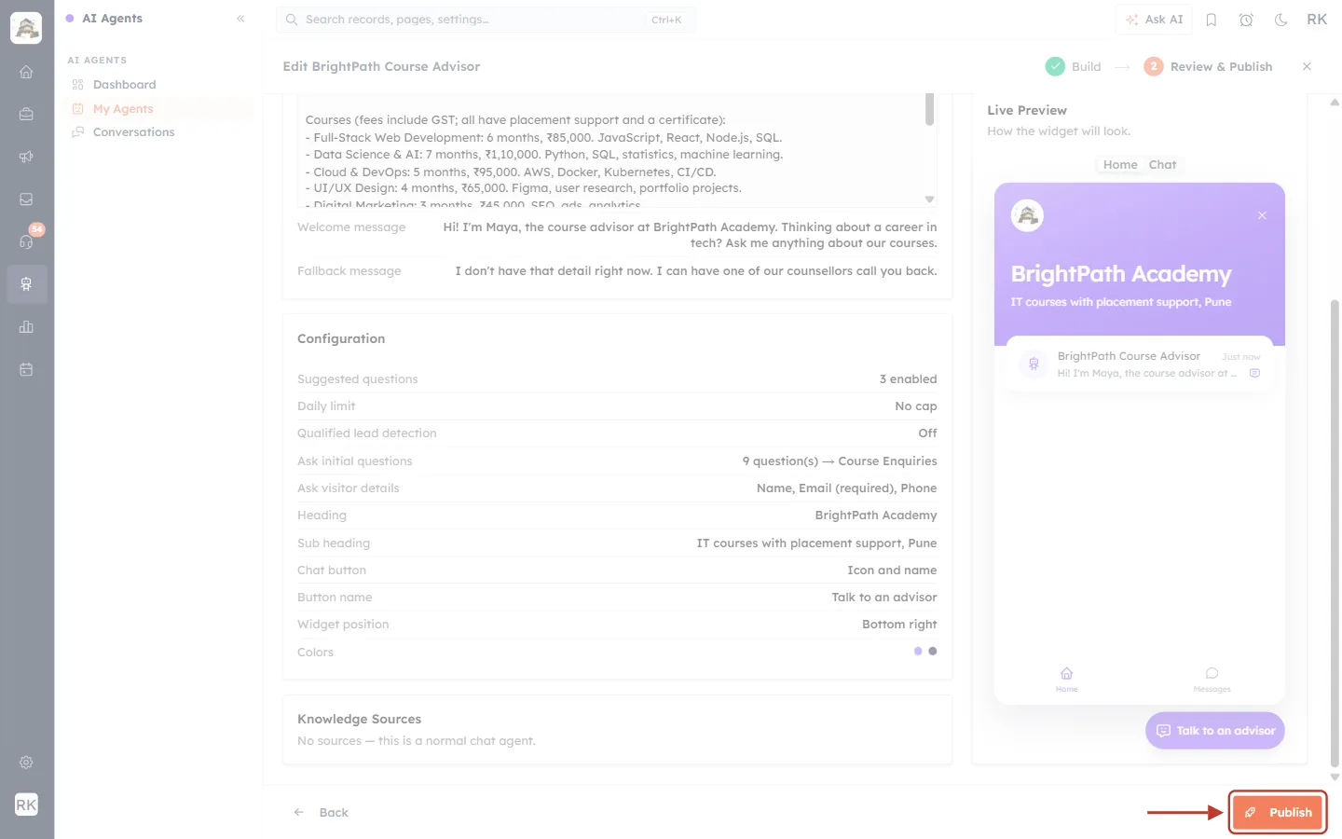
Task: Switch live preview to Chat tab
Action: point(1162,165)
